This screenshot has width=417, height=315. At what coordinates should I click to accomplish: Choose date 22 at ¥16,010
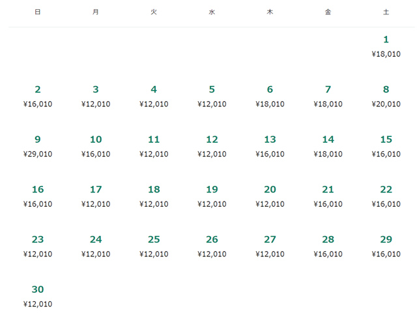386,196
